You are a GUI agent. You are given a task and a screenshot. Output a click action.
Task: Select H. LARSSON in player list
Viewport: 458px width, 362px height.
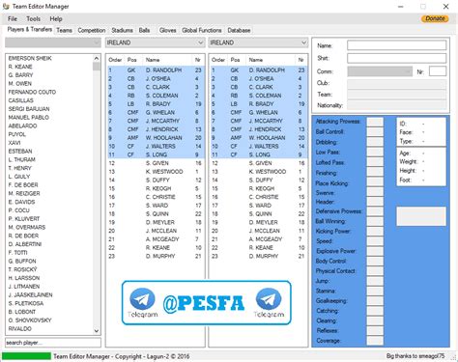(24, 278)
